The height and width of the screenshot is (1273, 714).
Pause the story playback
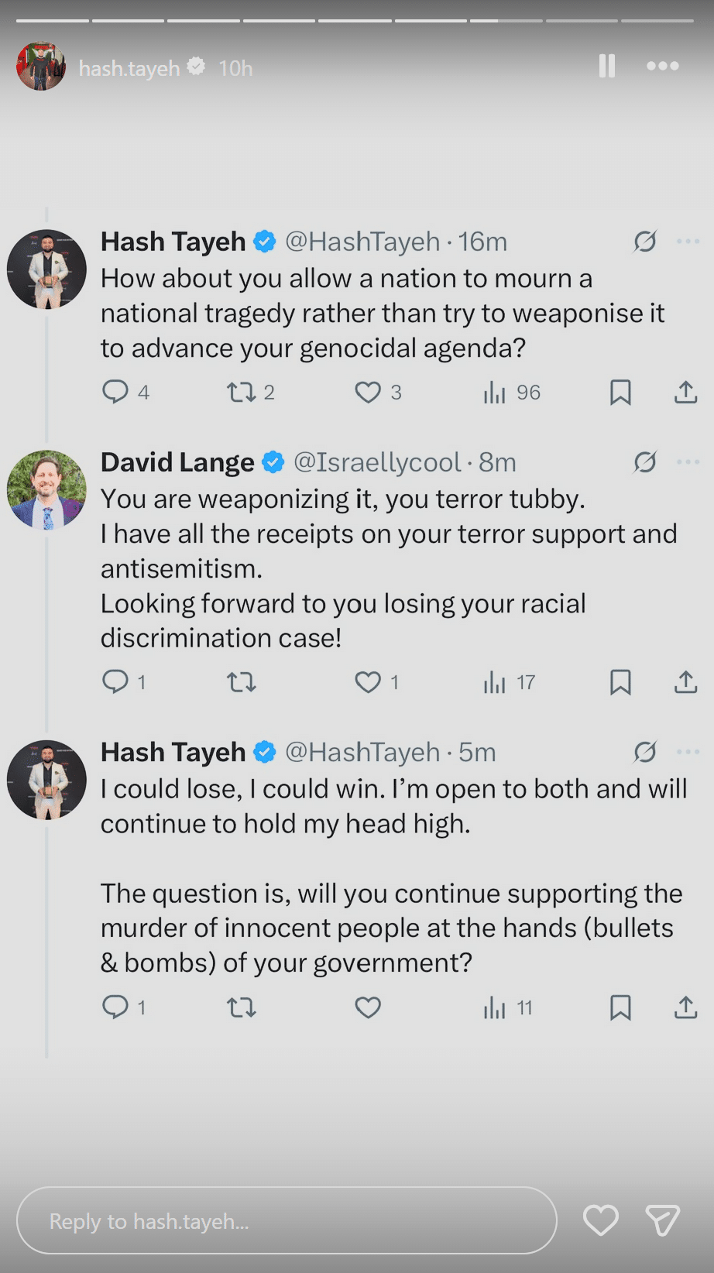[x=607, y=67]
